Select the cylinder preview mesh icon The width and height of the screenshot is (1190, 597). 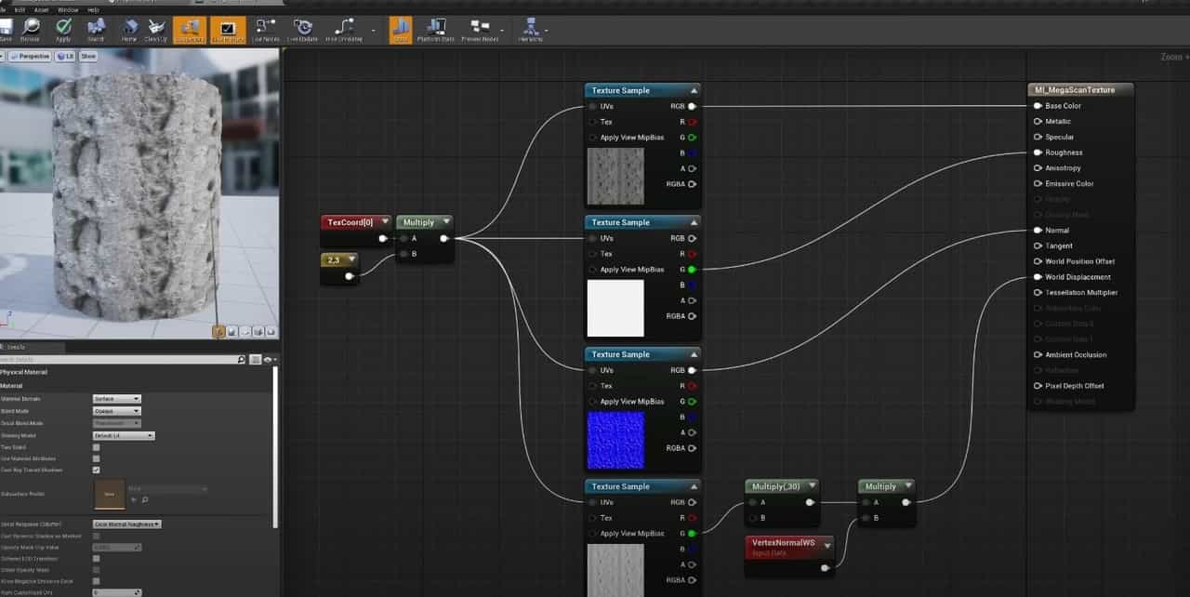[x=219, y=331]
